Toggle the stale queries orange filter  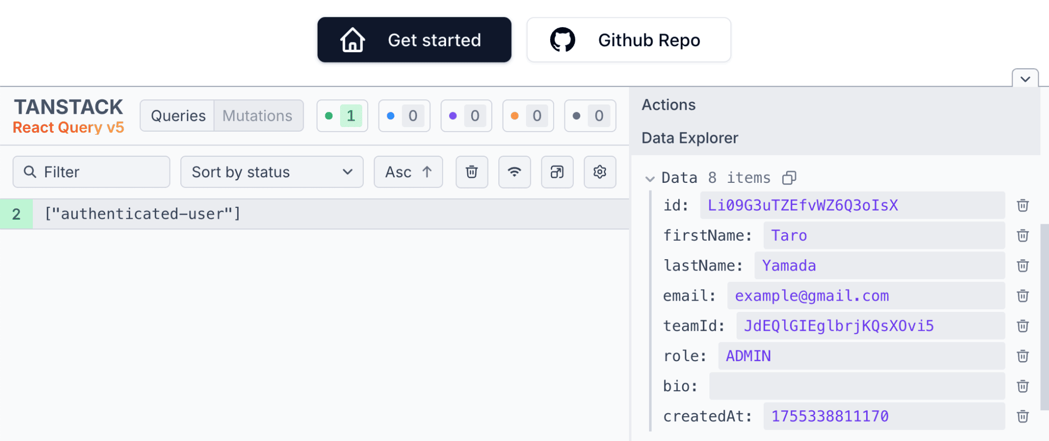(528, 116)
